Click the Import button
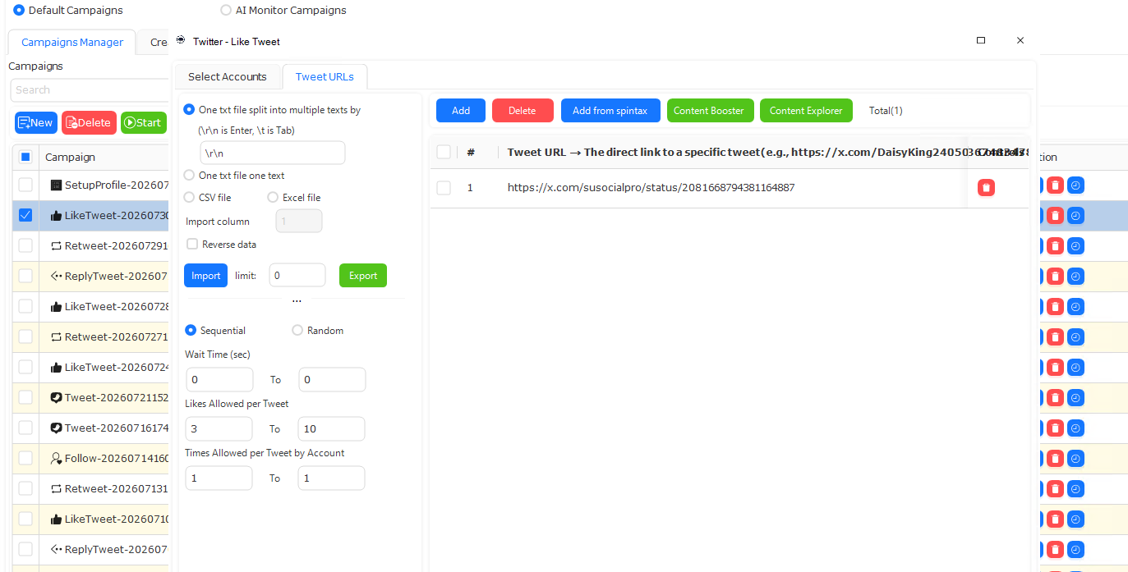 coord(205,276)
